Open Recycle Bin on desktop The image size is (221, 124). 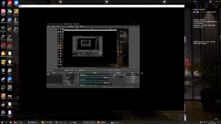(x=3, y=71)
